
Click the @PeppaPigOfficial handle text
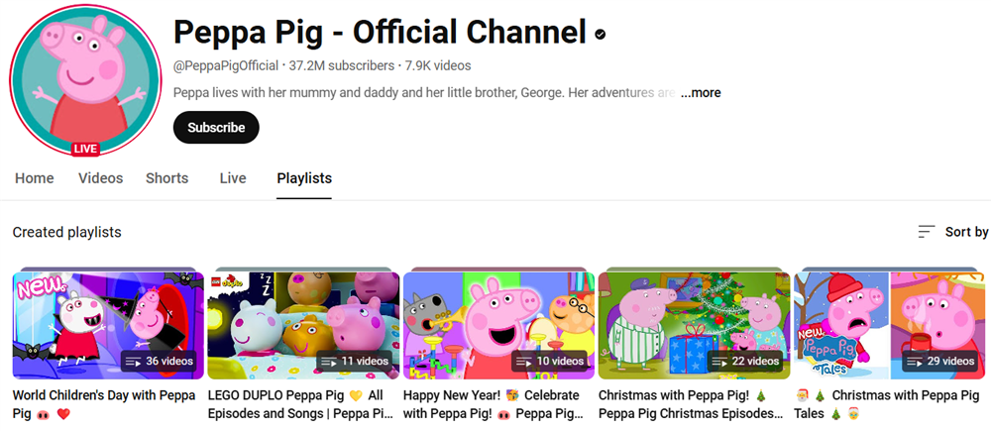226,65
